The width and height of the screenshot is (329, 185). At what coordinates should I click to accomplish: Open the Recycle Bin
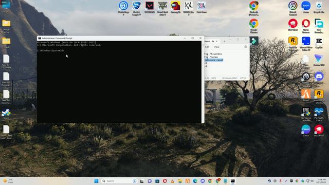point(319,7)
